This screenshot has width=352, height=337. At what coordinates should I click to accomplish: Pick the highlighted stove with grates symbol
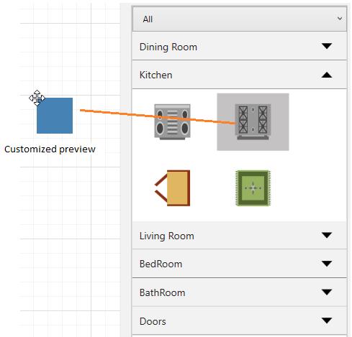coord(253,122)
